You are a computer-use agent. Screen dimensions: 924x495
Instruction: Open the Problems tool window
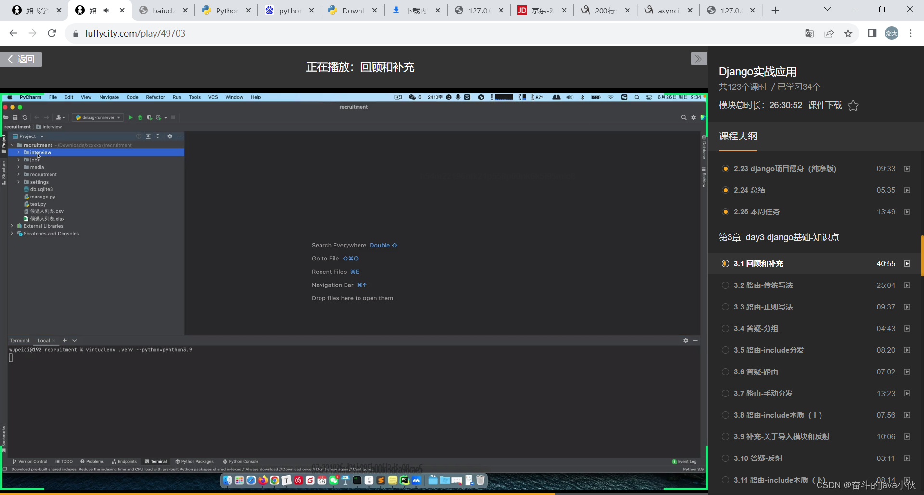click(92, 461)
